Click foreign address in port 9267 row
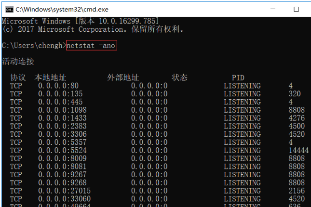Screen dimensions: 311x207 tap(149, 175)
